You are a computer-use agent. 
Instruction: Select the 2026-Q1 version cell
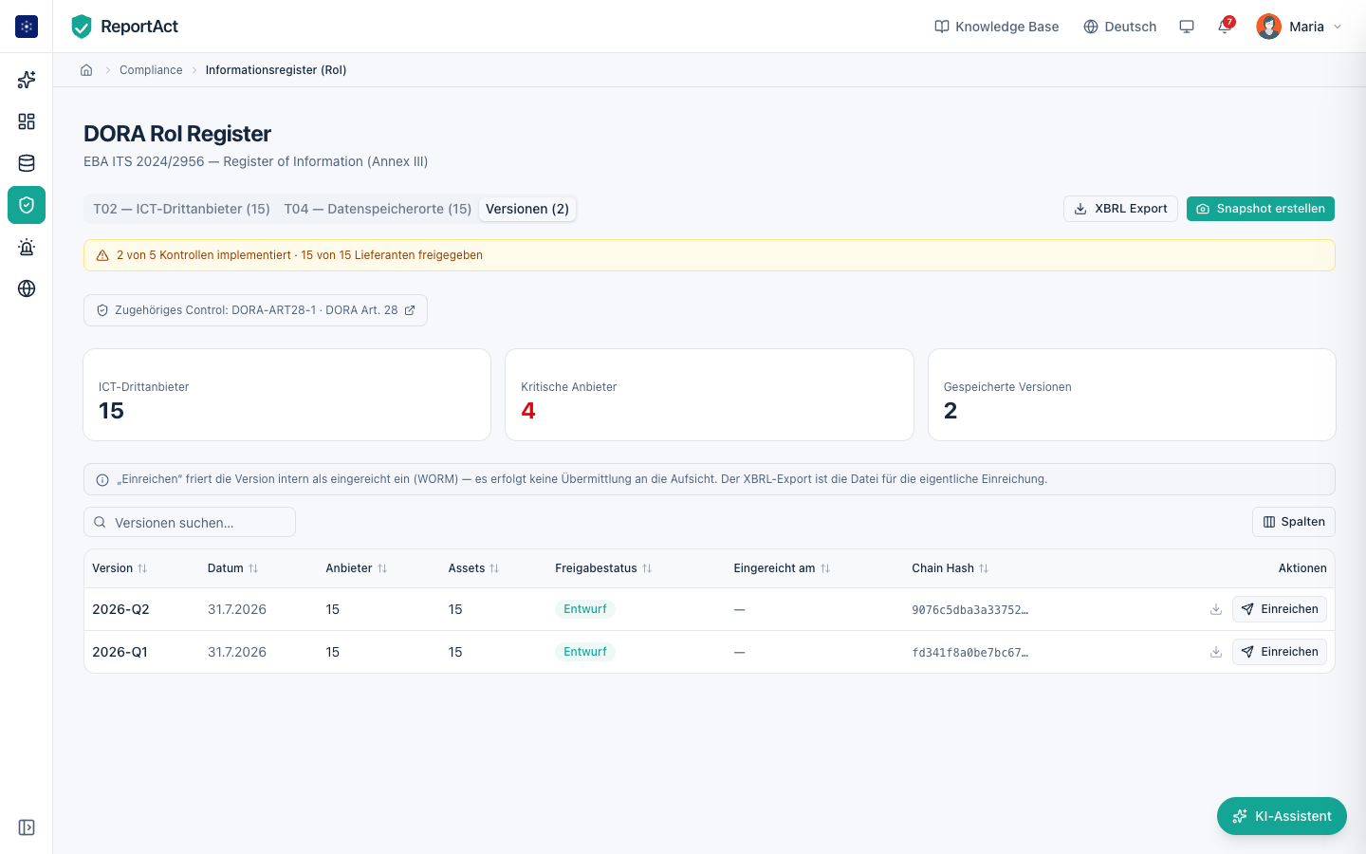[x=120, y=652]
